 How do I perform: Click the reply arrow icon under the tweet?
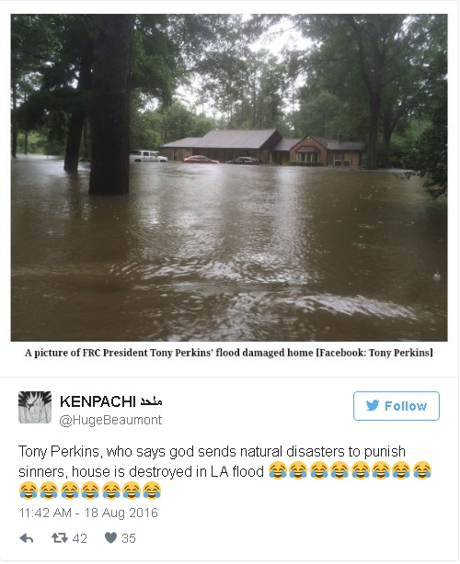(27, 539)
